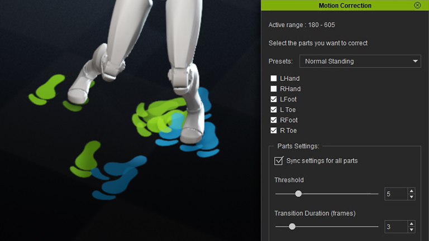Image resolution: width=429 pixels, height=241 pixels.
Task: Disable Sync settings for all parts
Action: pos(279,161)
